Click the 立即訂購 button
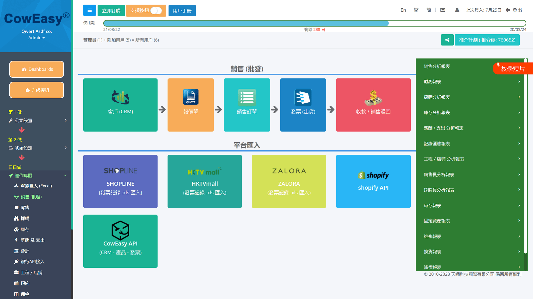Viewport: 533px width, 299px height. point(111,10)
